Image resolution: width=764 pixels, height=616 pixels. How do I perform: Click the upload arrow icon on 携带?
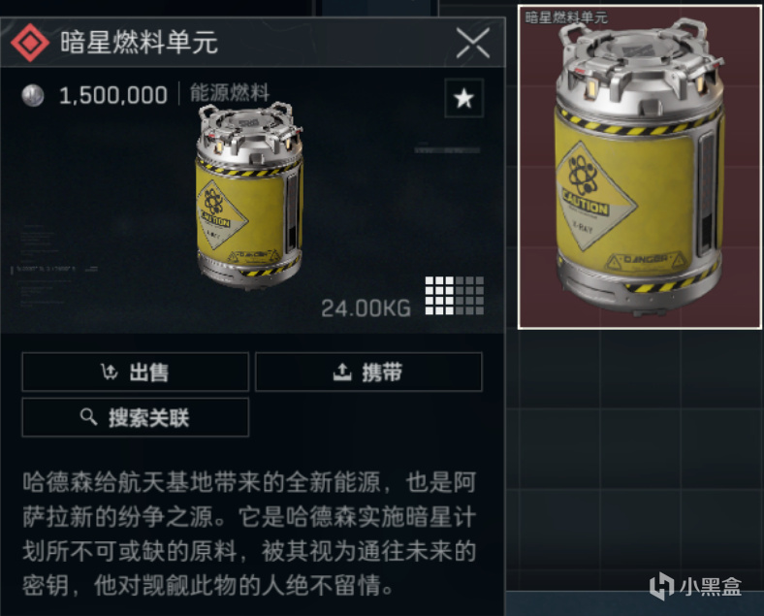click(342, 372)
